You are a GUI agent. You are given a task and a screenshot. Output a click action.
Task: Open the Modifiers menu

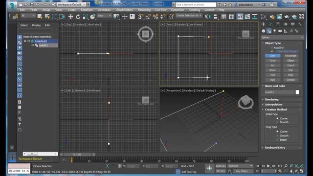click(x=87, y=10)
